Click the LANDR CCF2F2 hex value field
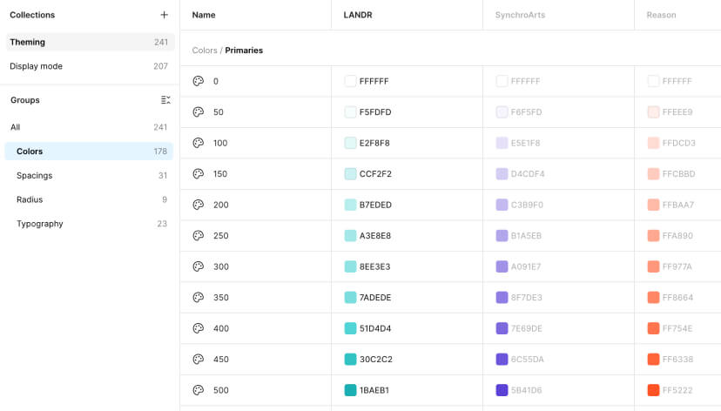721x411 pixels. coord(375,174)
